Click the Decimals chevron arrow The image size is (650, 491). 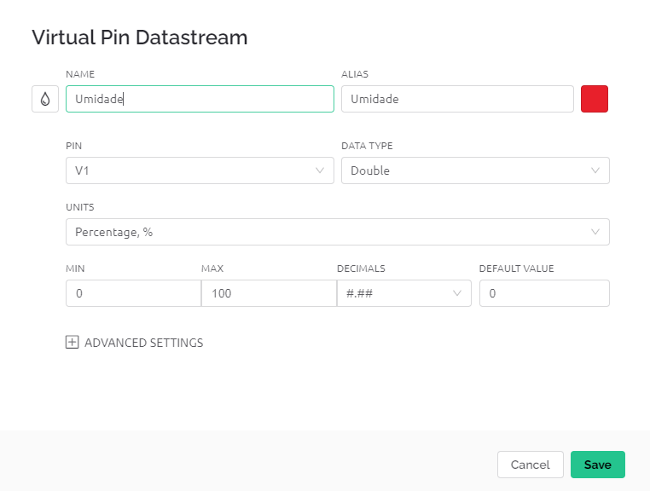click(x=457, y=293)
